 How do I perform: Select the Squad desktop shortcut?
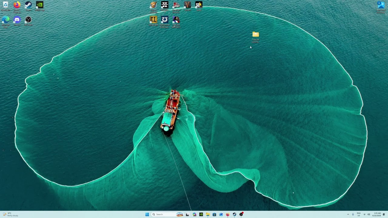199,6
